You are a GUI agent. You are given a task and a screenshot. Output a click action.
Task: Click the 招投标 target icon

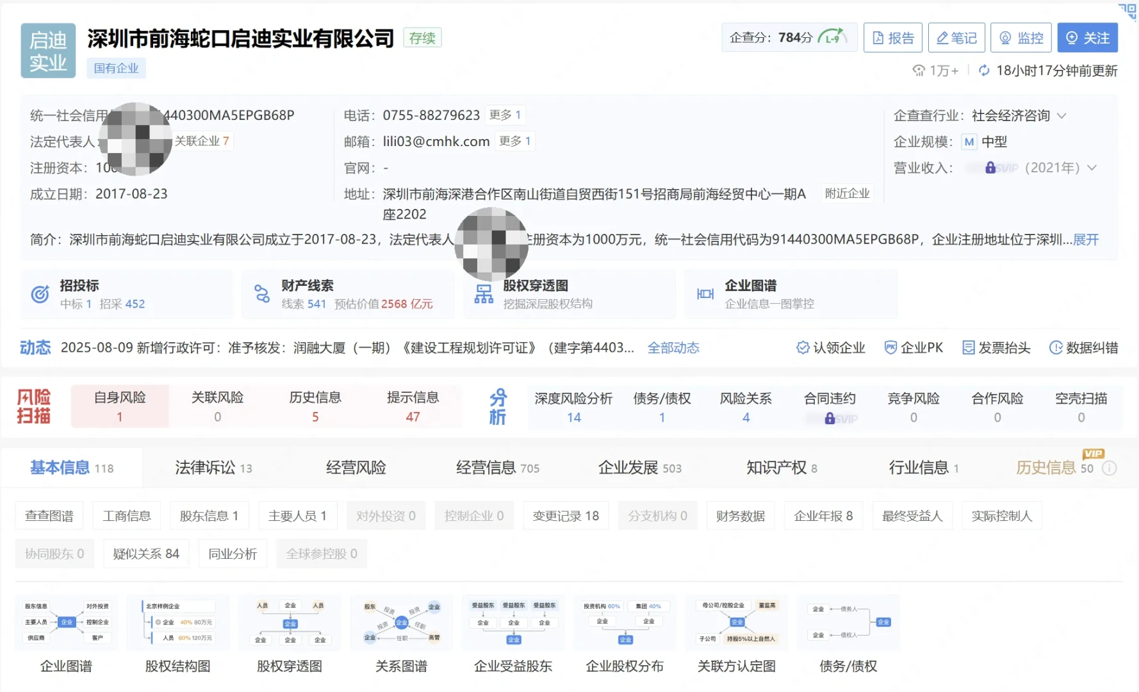(40, 294)
